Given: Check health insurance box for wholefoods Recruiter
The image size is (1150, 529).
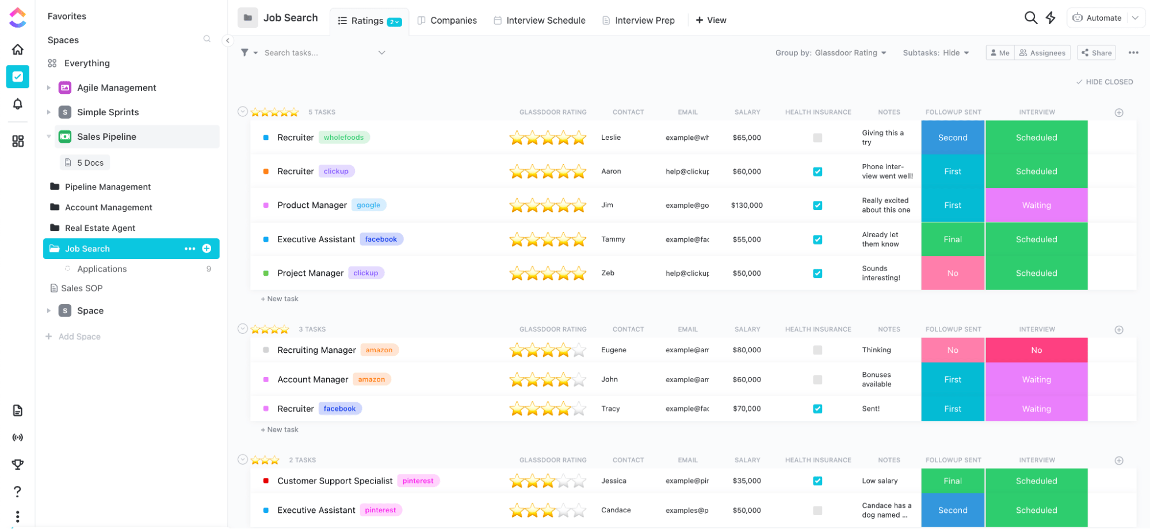Looking at the screenshot, I should 817,138.
